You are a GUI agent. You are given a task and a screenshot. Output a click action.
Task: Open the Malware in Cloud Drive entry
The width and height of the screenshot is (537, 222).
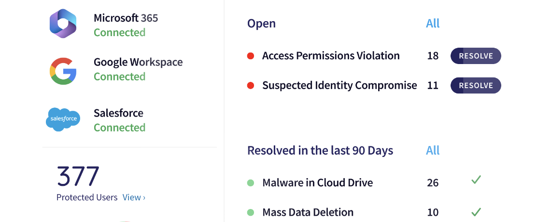[x=317, y=183]
